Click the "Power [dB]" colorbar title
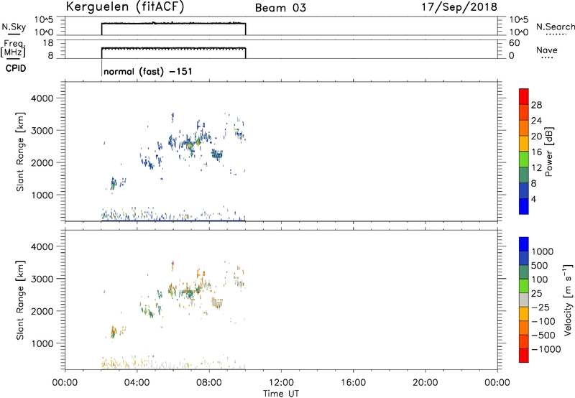 [x=548, y=152]
